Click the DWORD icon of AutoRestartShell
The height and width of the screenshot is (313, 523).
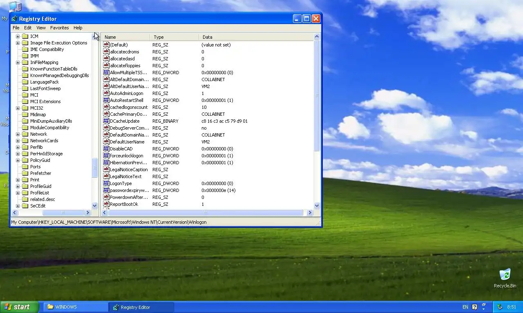(x=106, y=100)
